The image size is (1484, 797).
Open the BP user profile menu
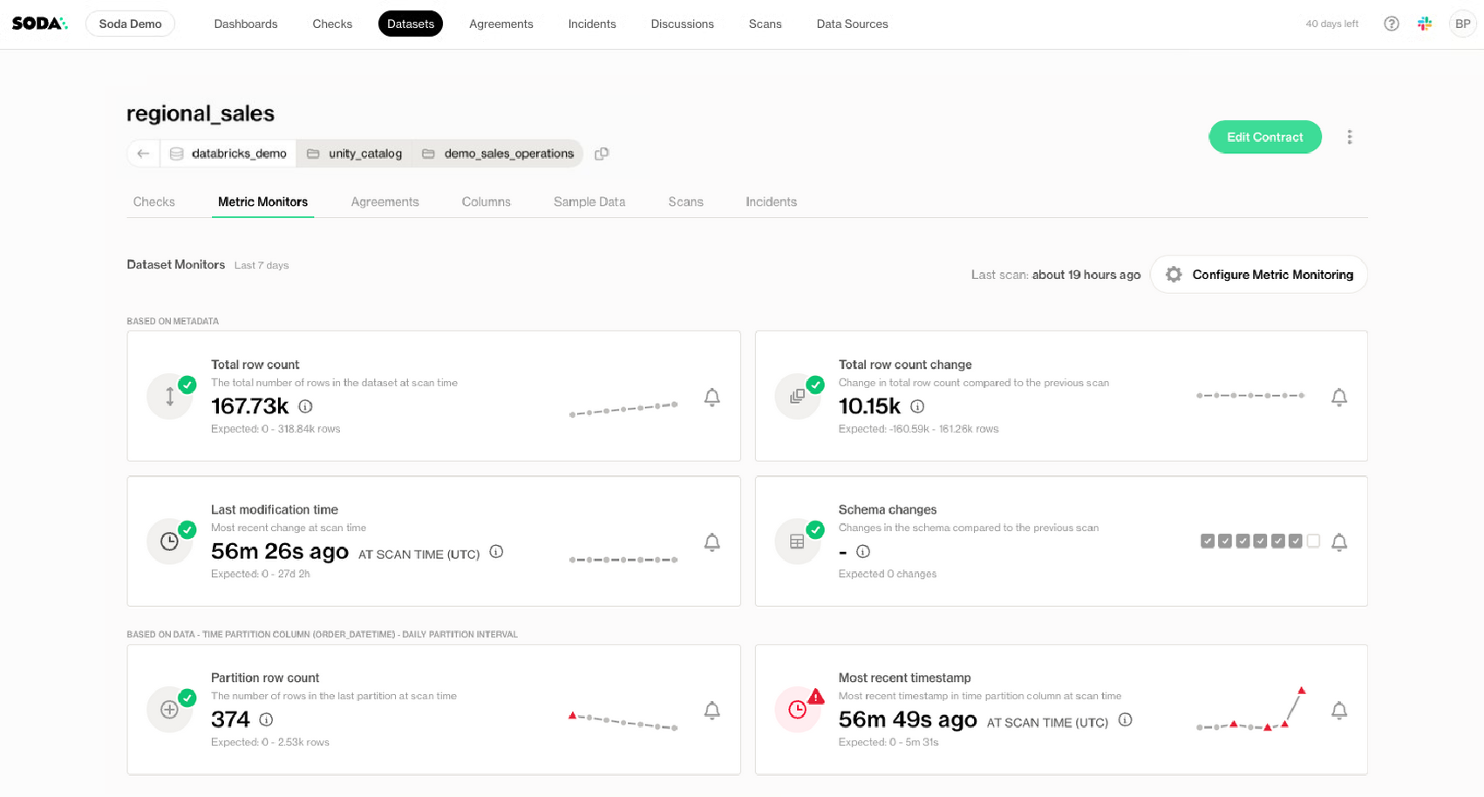click(1462, 24)
